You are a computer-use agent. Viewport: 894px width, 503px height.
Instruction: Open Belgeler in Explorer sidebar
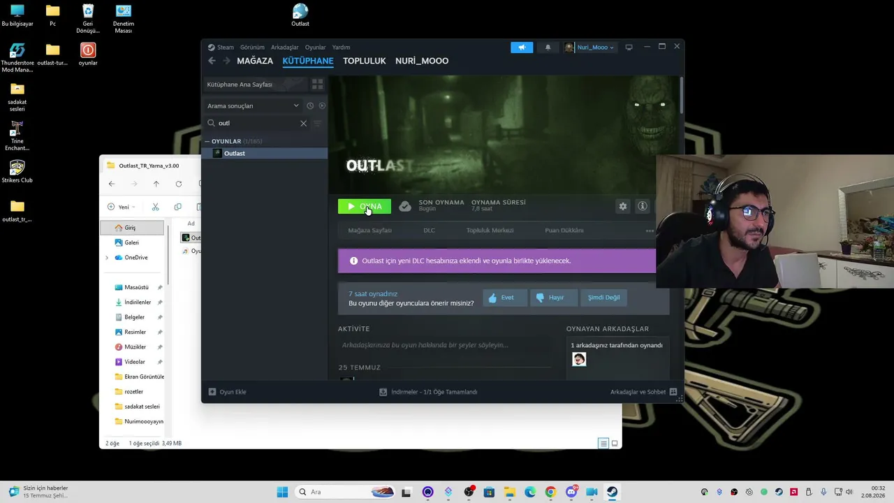(134, 317)
